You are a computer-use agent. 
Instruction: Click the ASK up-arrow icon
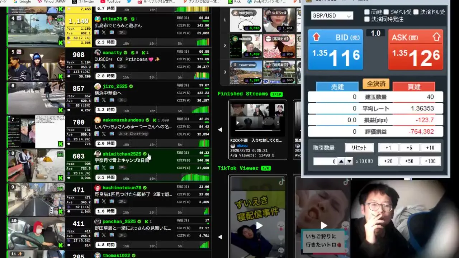(436, 37)
